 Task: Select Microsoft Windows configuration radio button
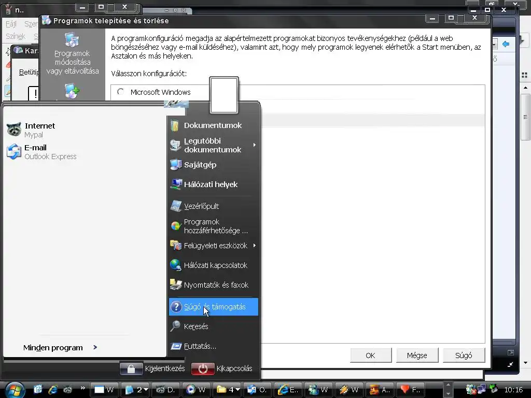pyautogui.click(x=120, y=92)
